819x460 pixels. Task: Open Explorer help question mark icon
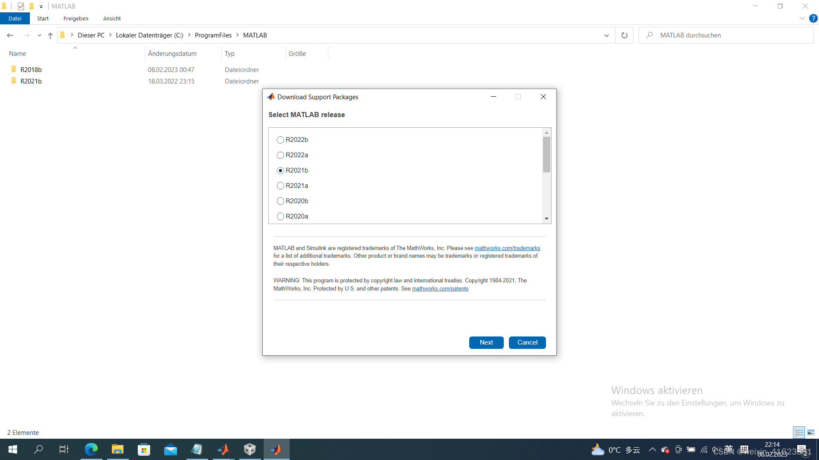(x=813, y=18)
